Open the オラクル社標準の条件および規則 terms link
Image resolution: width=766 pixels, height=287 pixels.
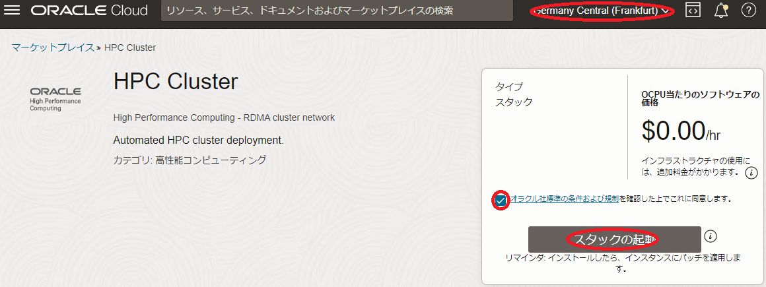pyautogui.click(x=564, y=199)
